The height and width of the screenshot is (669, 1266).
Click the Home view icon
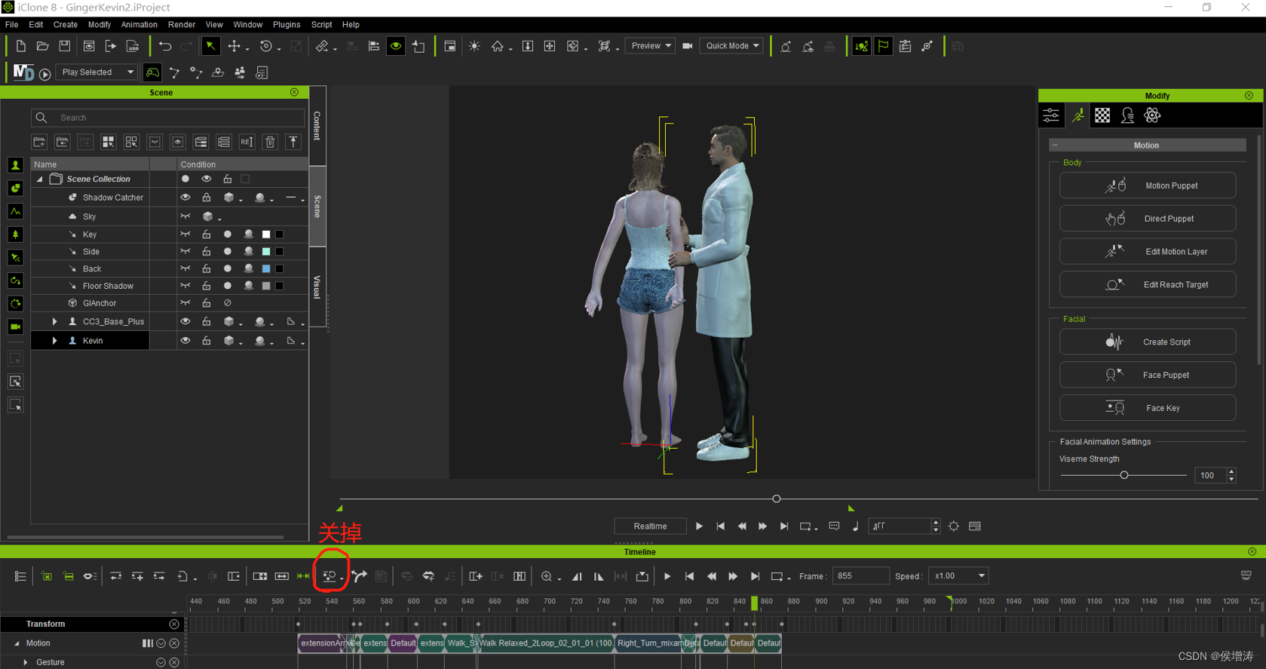(498, 46)
